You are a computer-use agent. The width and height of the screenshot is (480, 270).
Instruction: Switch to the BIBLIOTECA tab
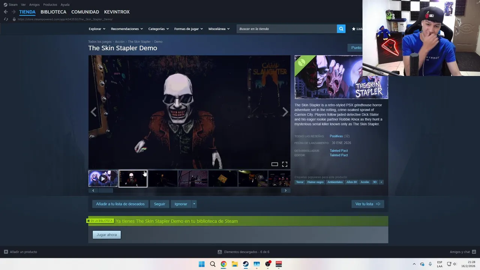click(53, 12)
